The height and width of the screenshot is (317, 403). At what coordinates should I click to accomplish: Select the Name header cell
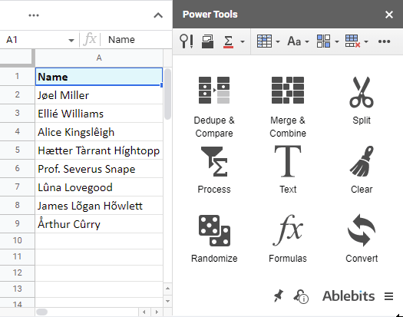pyautogui.click(x=99, y=77)
